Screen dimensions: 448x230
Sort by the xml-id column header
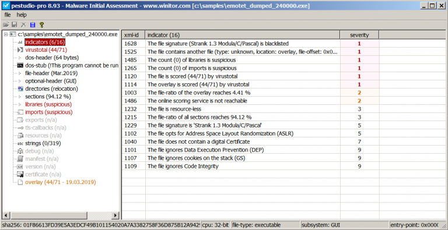[x=134, y=35]
